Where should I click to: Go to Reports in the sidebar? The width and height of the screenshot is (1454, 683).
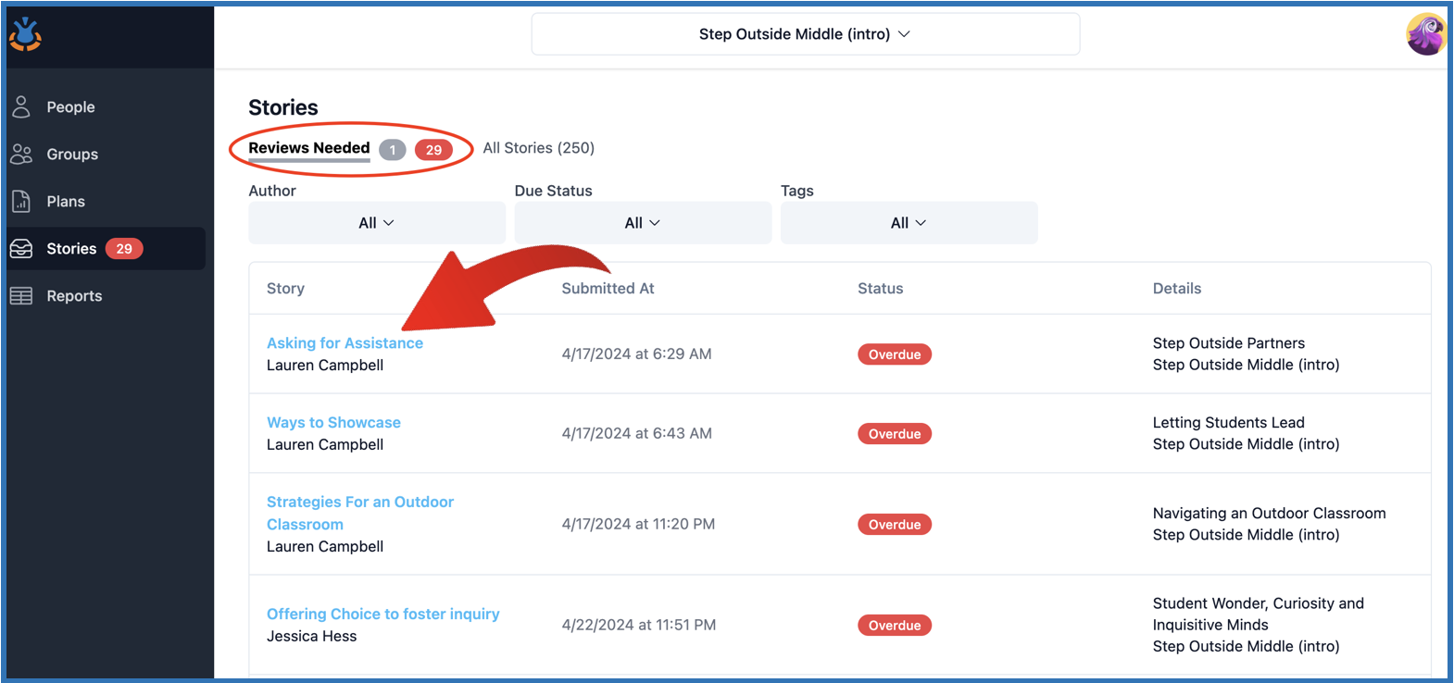tap(74, 296)
